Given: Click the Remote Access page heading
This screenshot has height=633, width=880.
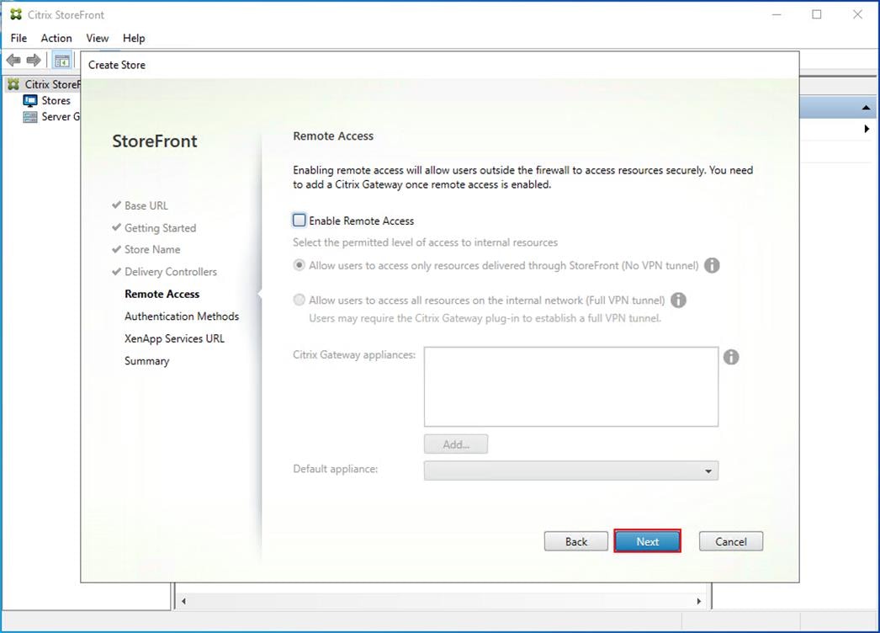Looking at the screenshot, I should pyautogui.click(x=333, y=136).
